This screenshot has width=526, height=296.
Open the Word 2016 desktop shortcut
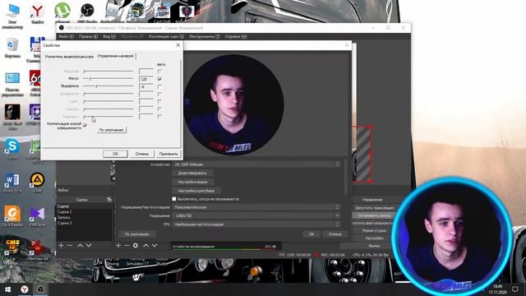[12, 183]
